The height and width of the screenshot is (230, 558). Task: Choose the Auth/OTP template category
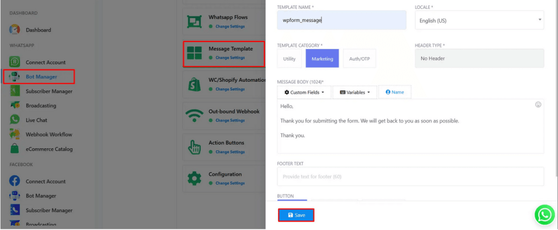[359, 59]
